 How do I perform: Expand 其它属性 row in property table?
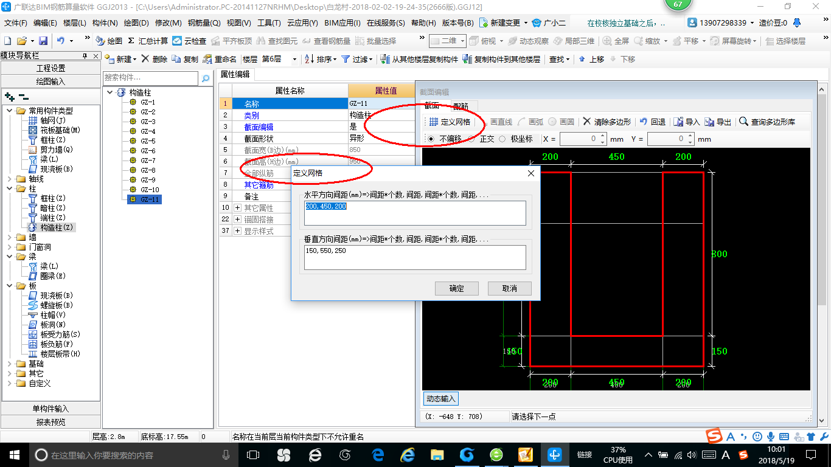click(x=238, y=208)
